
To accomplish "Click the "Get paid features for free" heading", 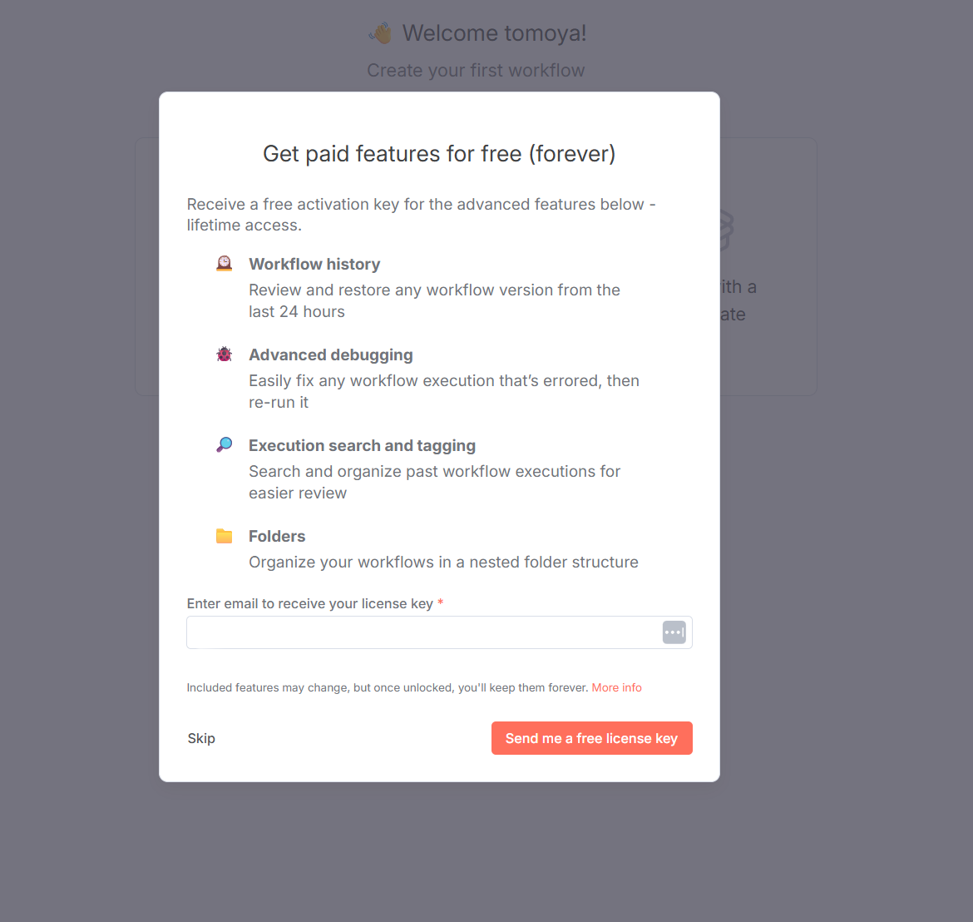I will (439, 154).
